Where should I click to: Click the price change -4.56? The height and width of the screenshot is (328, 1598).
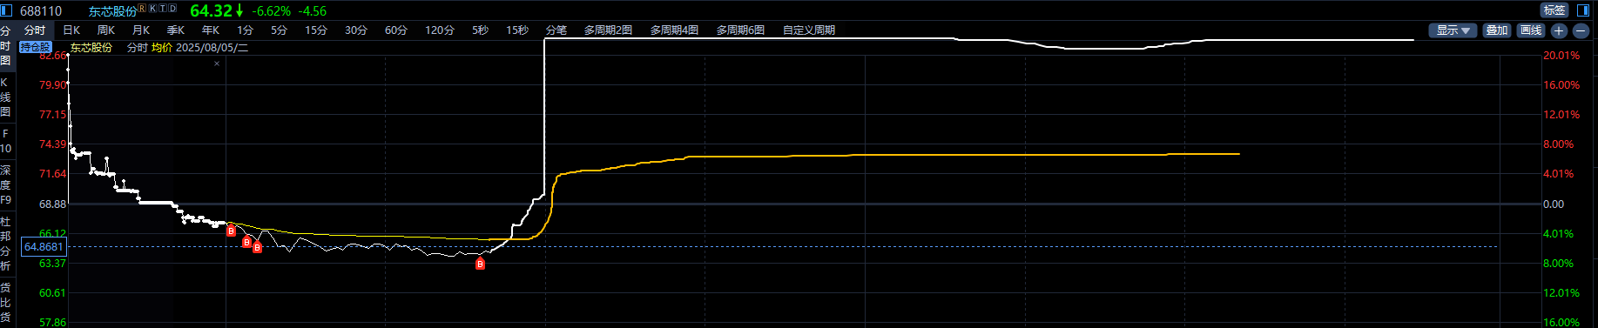[x=312, y=11]
